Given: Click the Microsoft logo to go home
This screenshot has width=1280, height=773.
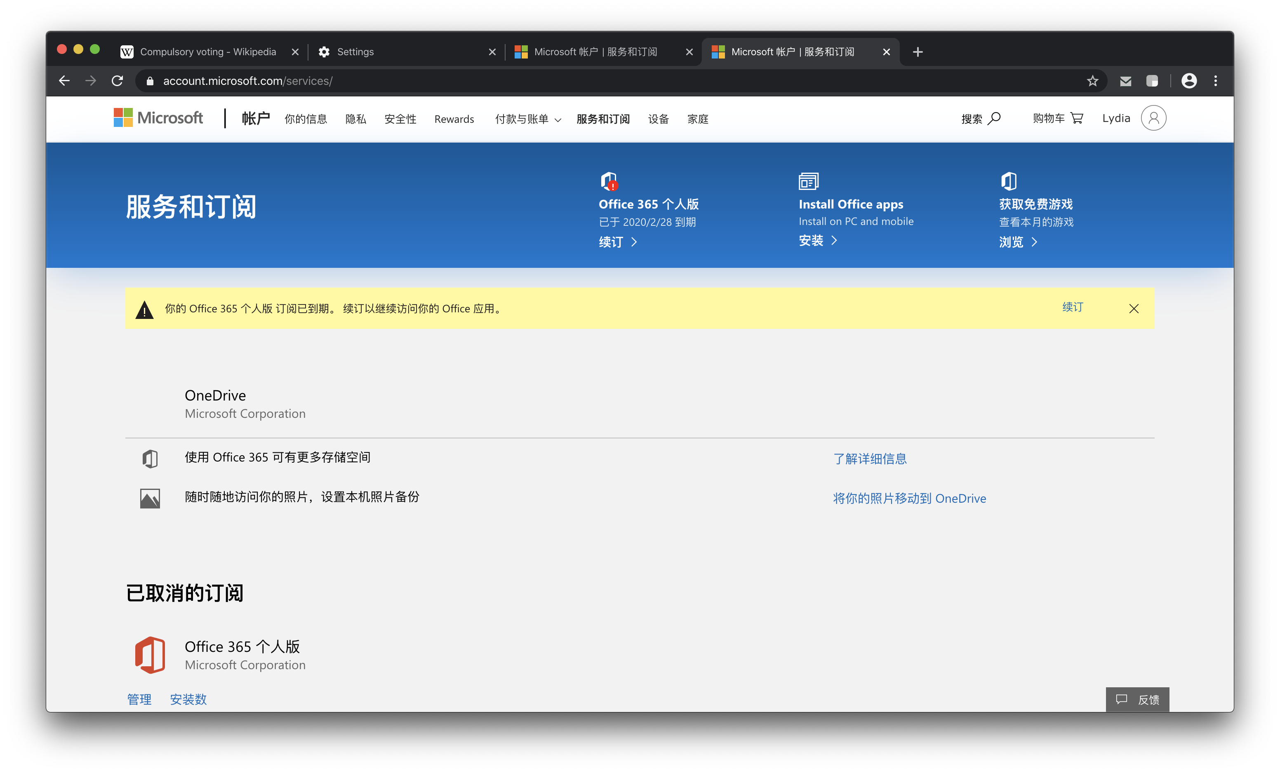Looking at the screenshot, I should coord(158,118).
